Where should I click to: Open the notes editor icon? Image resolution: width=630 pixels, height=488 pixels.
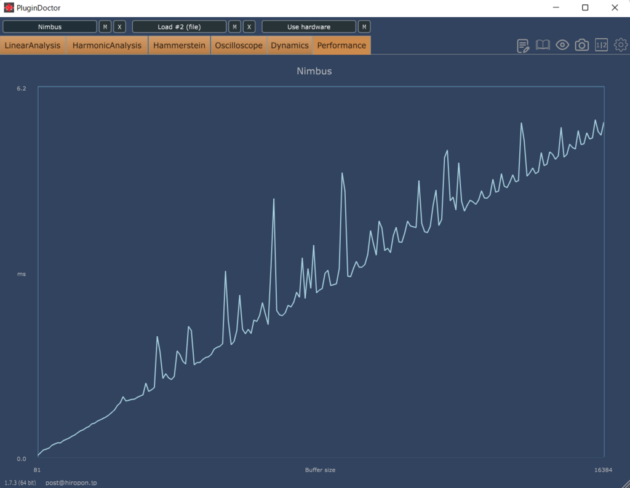click(x=523, y=45)
